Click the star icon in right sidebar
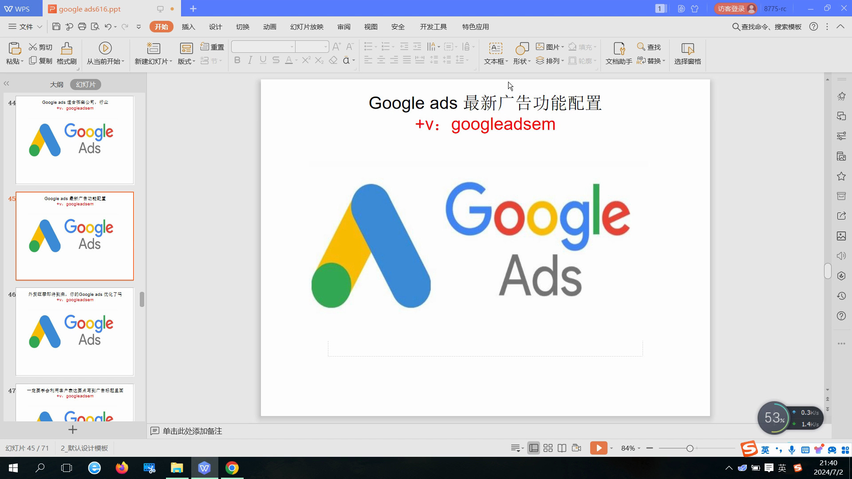Image resolution: width=852 pixels, height=479 pixels. (841, 177)
